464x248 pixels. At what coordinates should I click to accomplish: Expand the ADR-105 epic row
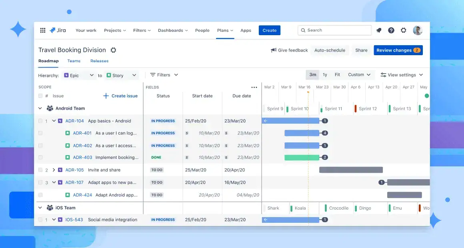pos(54,170)
